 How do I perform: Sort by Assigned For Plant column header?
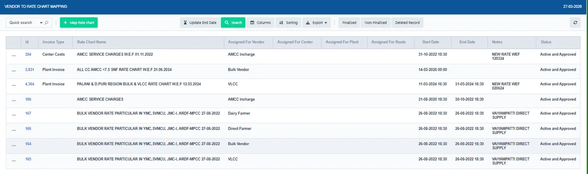[x=344, y=42]
